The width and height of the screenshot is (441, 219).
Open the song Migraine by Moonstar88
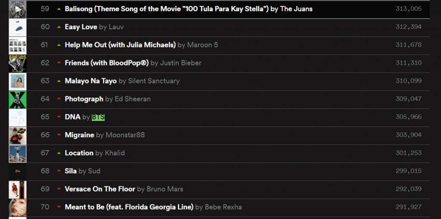pyautogui.click(x=79, y=135)
